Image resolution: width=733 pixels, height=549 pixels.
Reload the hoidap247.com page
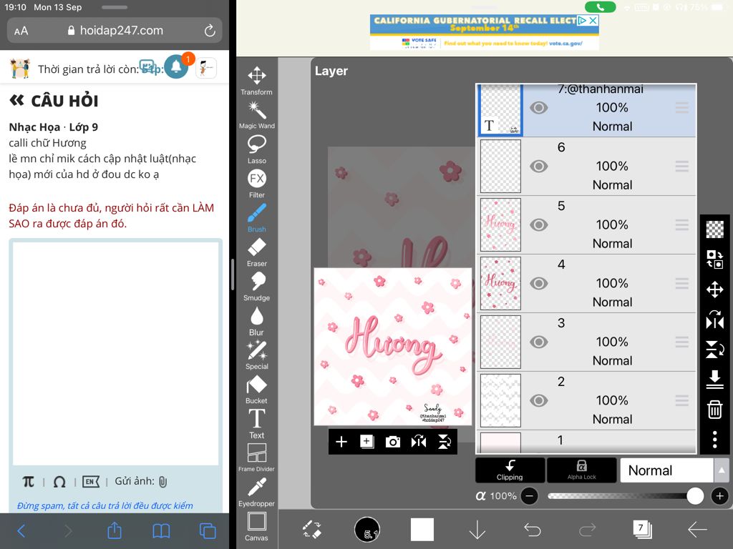(x=210, y=31)
